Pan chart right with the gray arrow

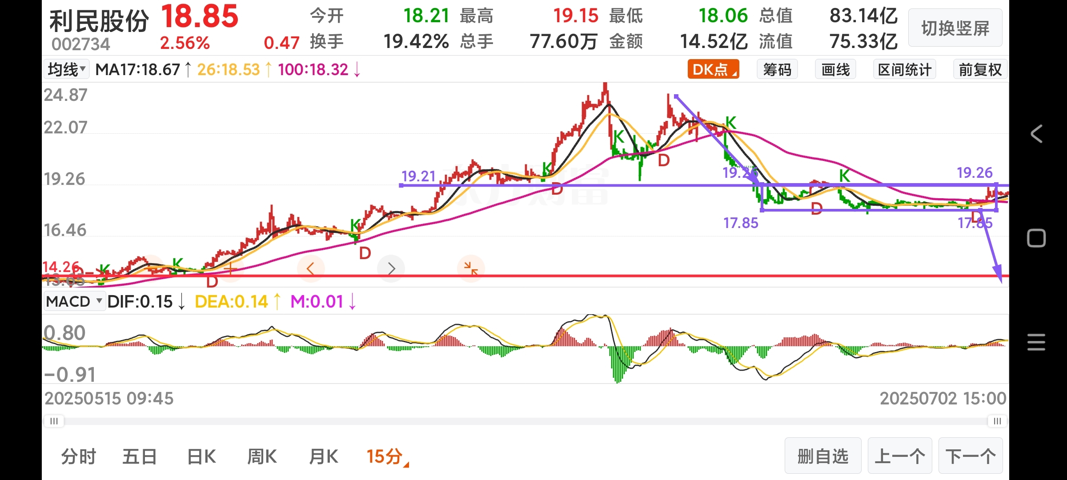391,268
